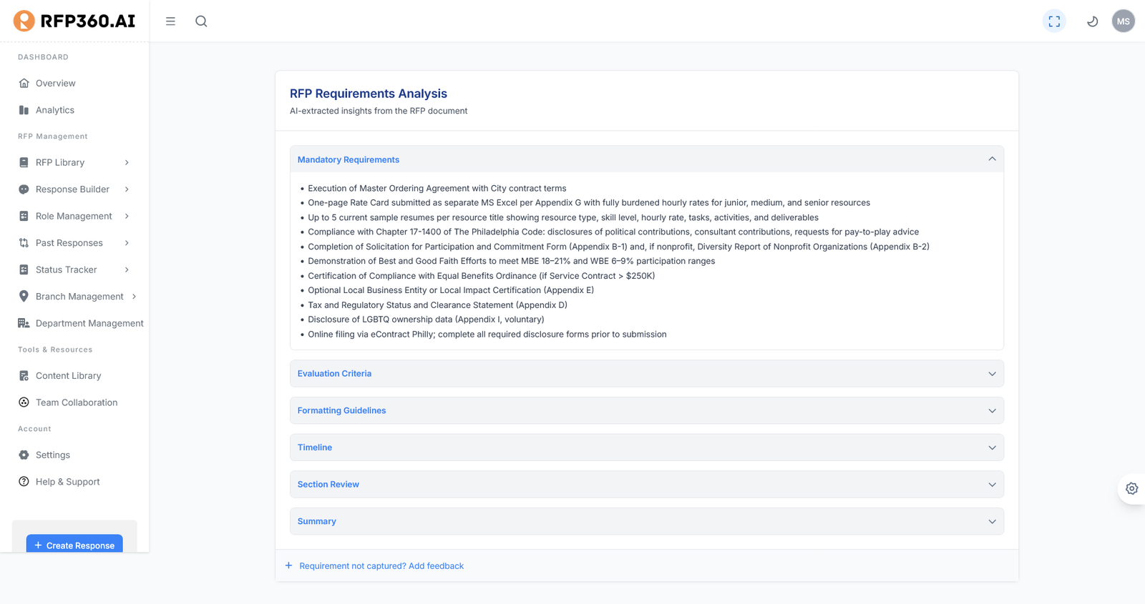Toggle dark mode with the moon icon
This screenshot has width=1145, height=604.
pyautogui.click(x=1092, y=21)
